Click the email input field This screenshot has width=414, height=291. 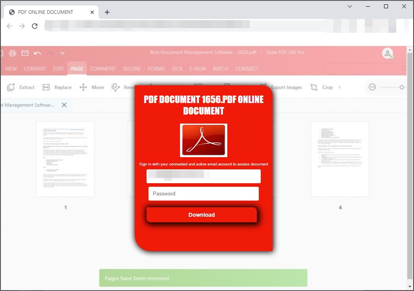(203, 176)
